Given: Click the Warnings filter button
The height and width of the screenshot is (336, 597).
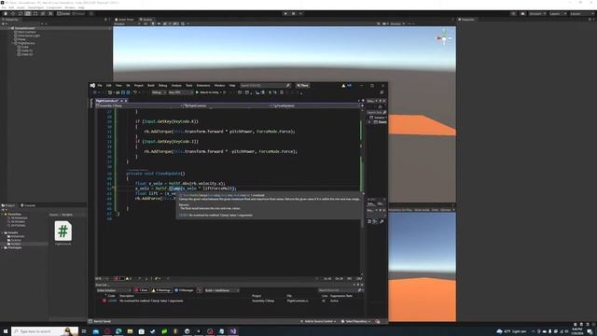Looking at the screenshot, I should tap(161, 290).
